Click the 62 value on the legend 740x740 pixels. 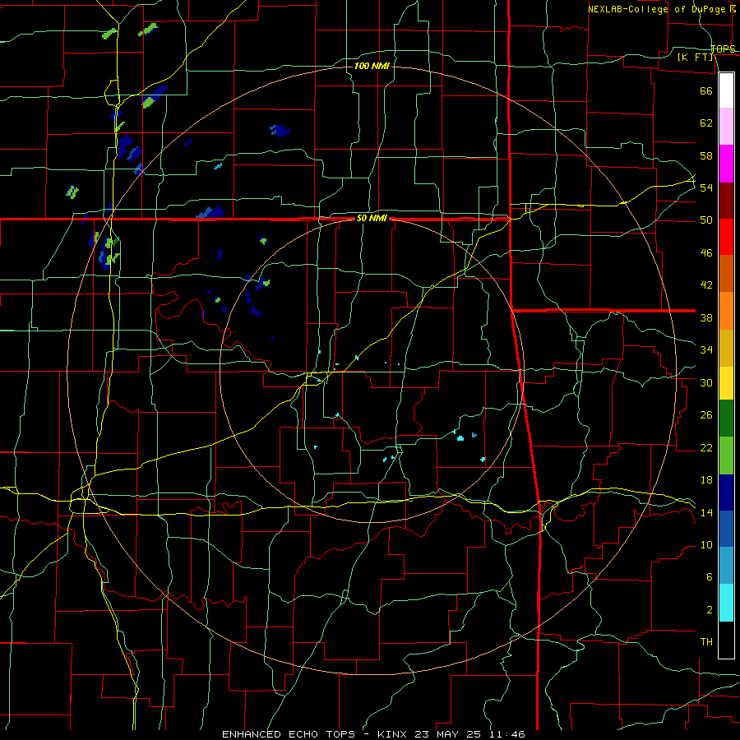[706, 123]
